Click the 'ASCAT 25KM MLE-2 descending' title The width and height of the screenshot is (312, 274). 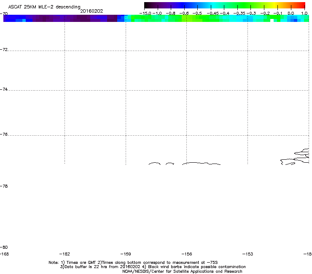tap(44, 7)
